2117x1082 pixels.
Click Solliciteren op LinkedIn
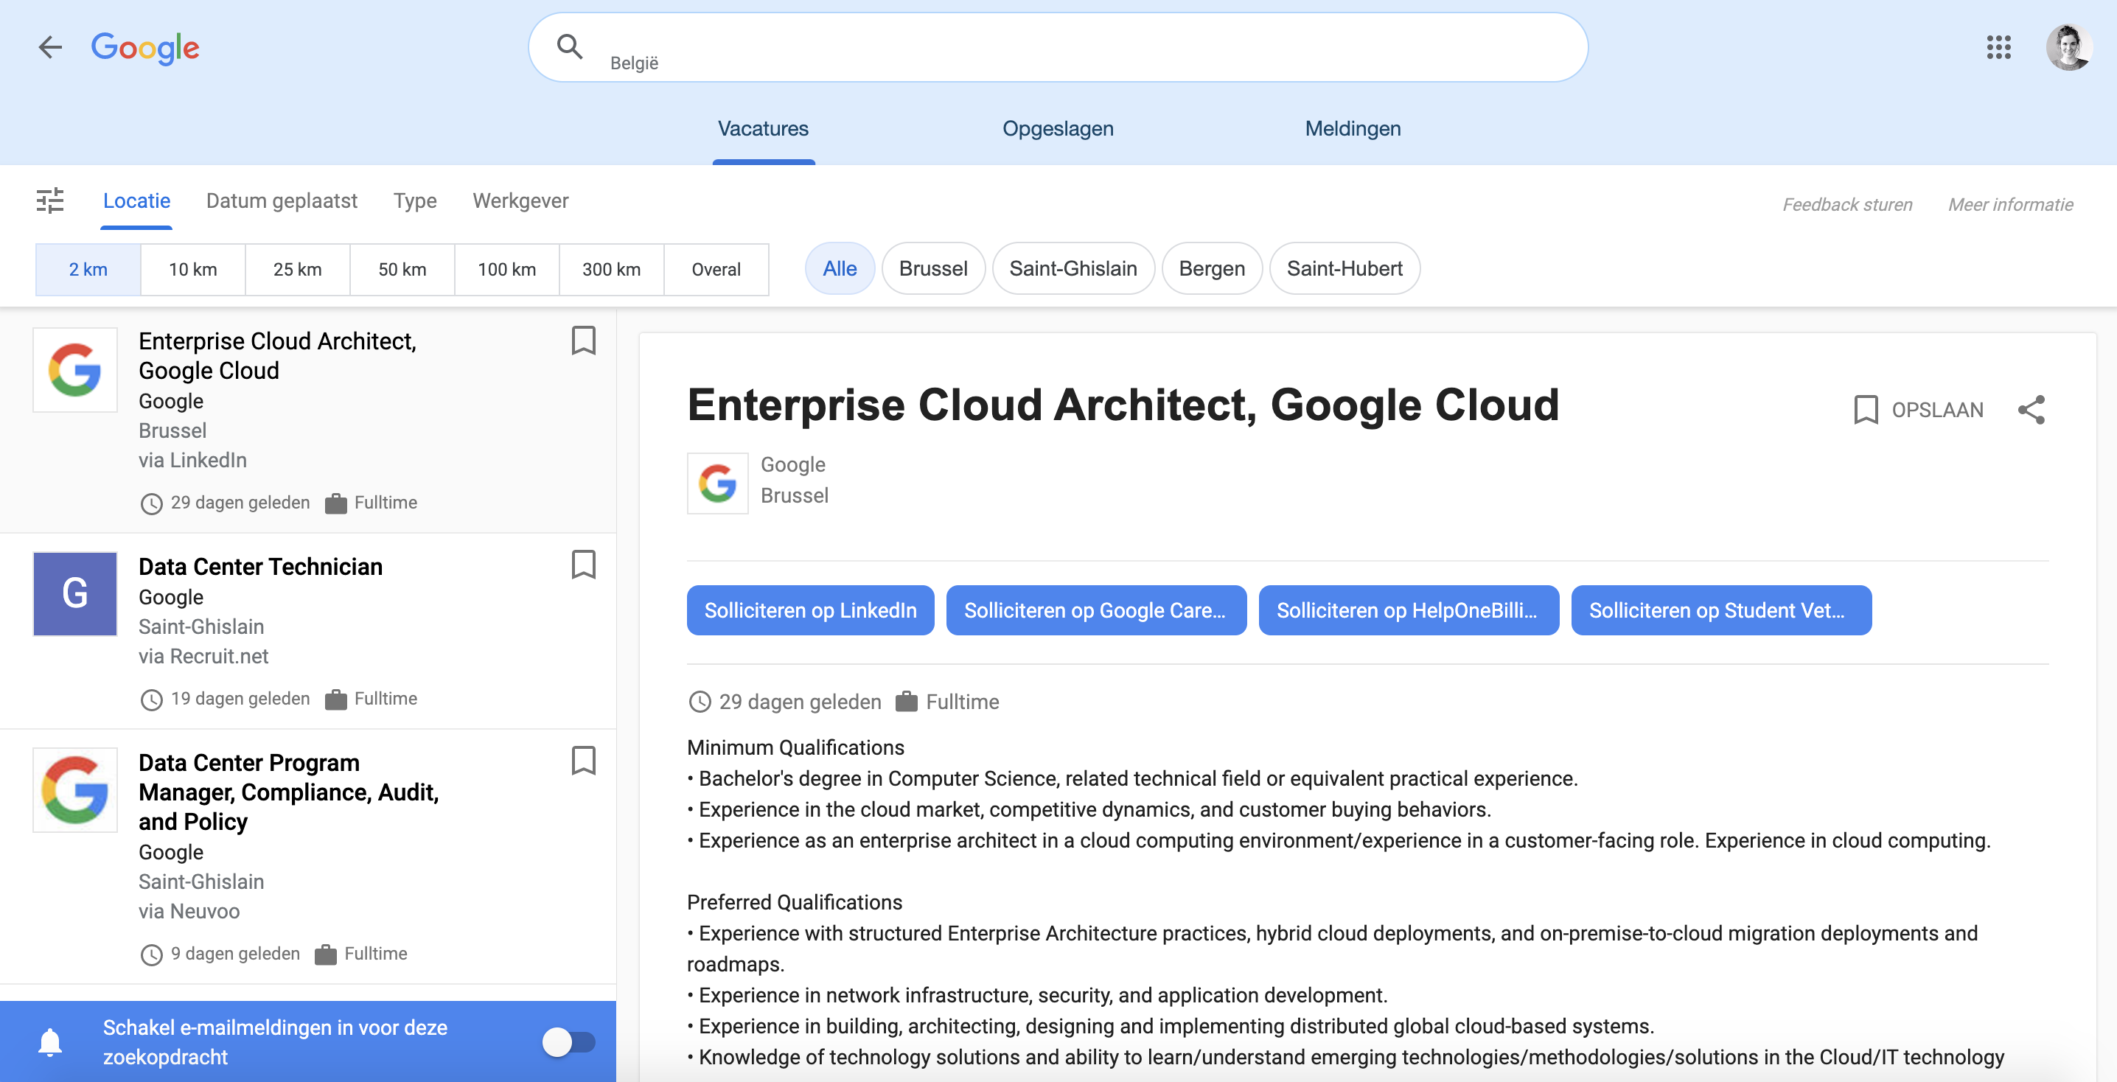tap(810, 610)
